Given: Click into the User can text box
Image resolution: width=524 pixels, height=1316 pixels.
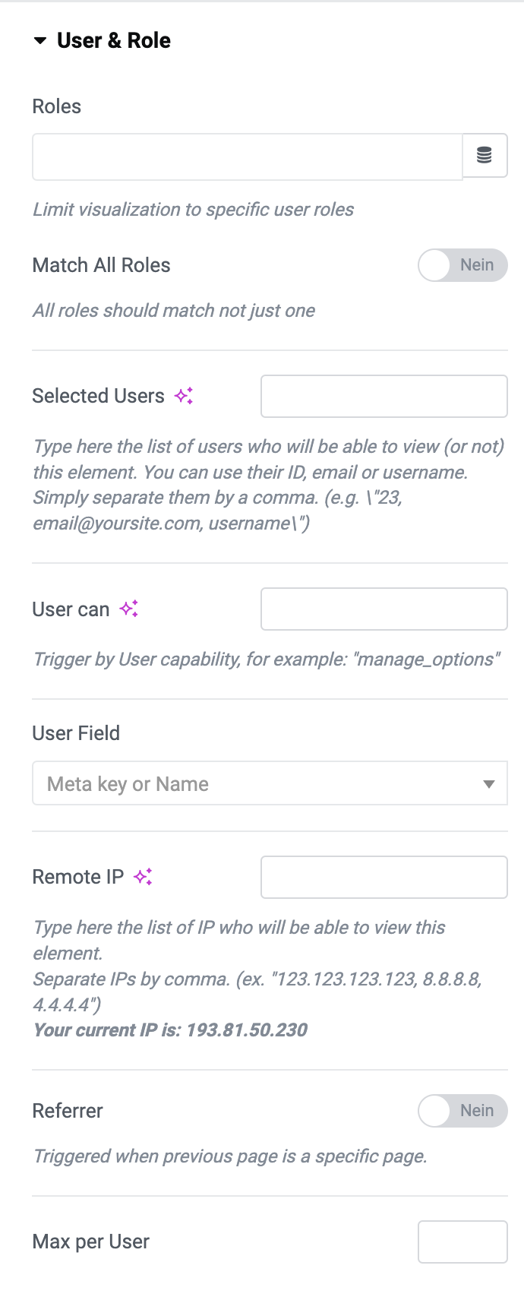Looking at the screenshot, I should (x=384, y=609).
